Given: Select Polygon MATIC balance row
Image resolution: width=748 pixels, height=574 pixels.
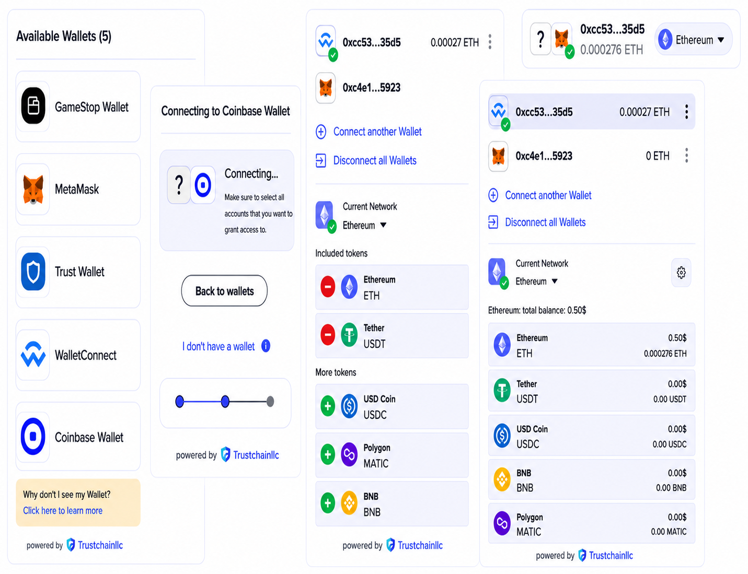Looking at the screenshot, I should [x=592, y=523].
